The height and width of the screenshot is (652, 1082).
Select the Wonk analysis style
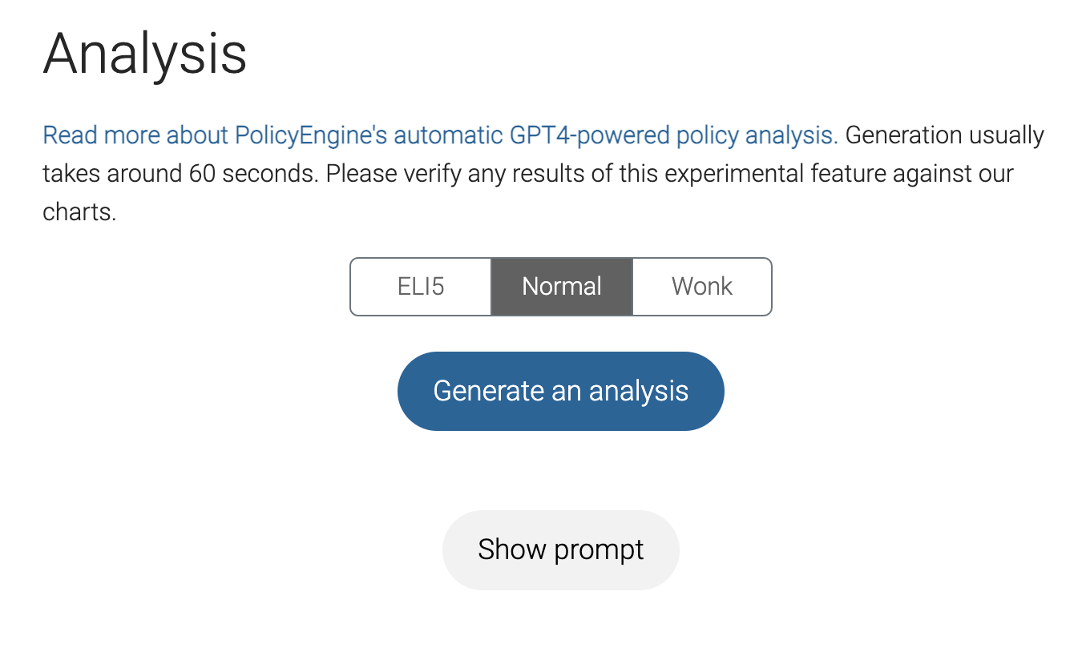pos(702,287)
